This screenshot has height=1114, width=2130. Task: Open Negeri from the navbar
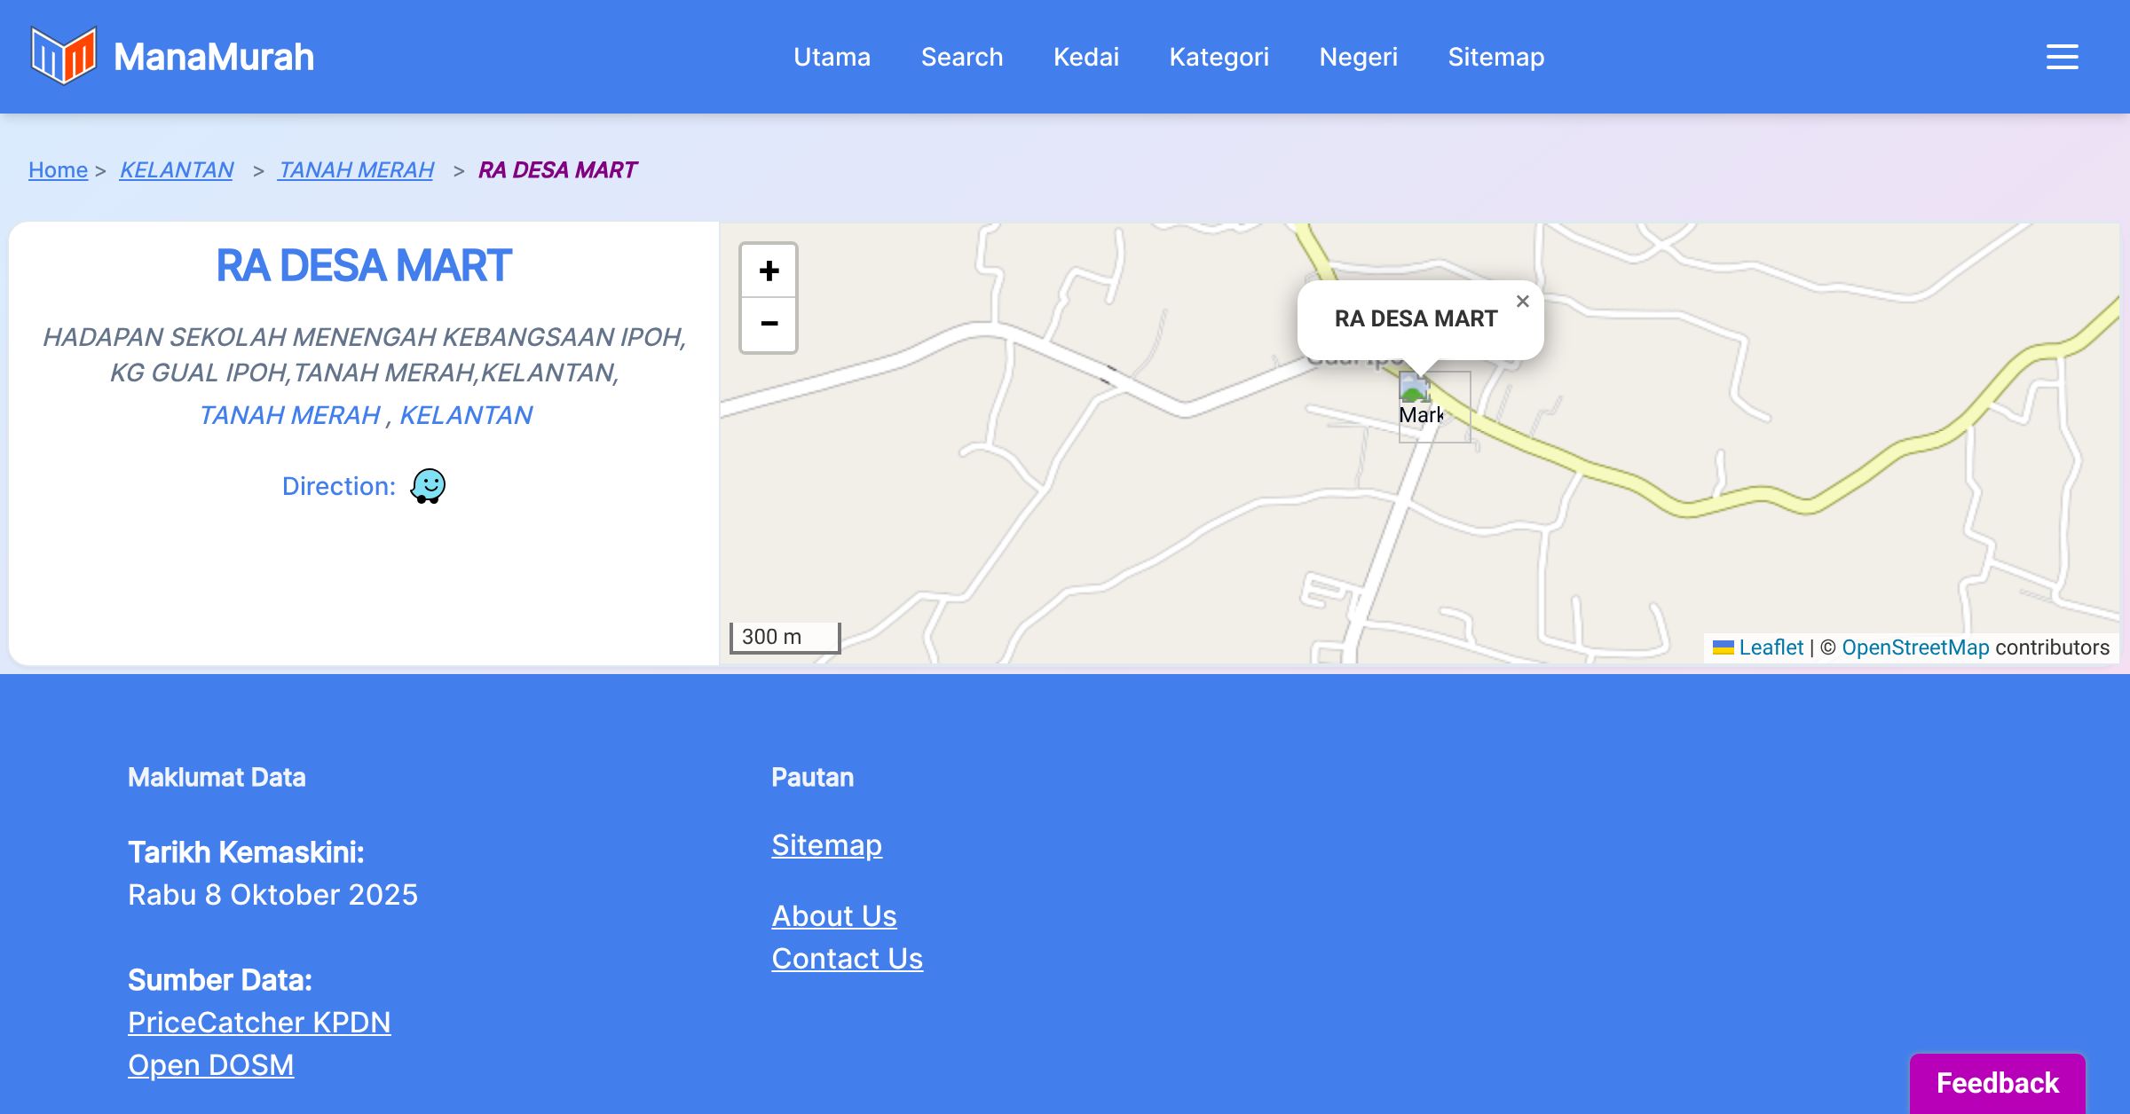1358,57
